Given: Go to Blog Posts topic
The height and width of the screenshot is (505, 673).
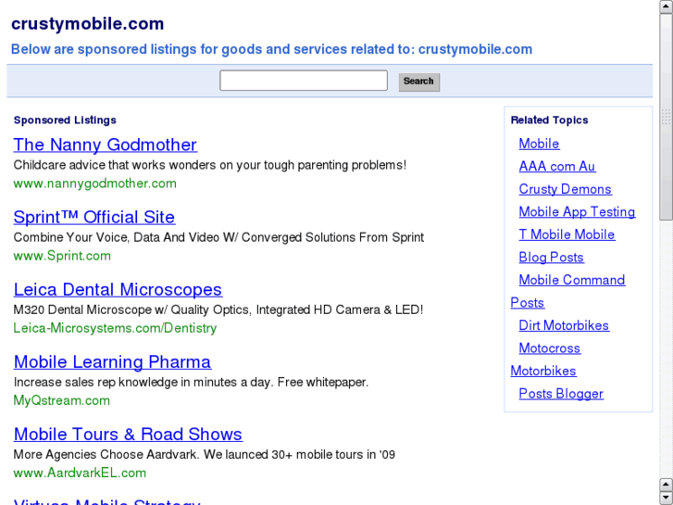Looking at the screenshot, I should click(x=551, y=258).
